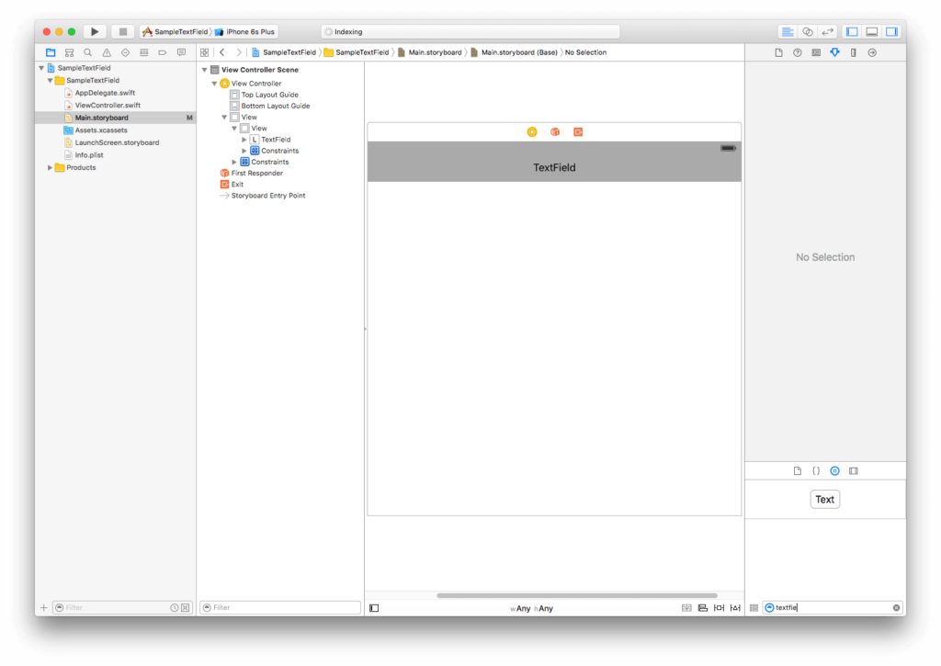Toggle the Debug area visibility
The width and height of the screenshot is (941, 666).
coord(871,32)
